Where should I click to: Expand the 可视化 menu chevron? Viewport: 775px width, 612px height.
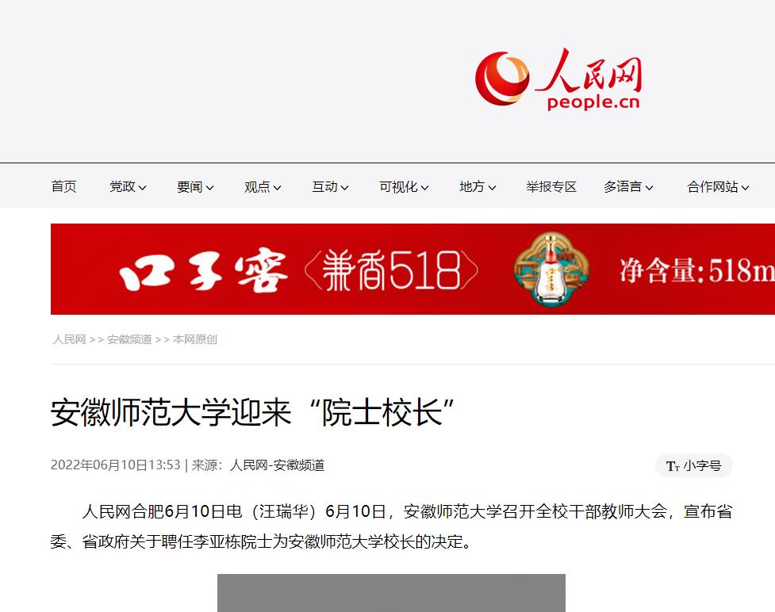coord(424,188)
